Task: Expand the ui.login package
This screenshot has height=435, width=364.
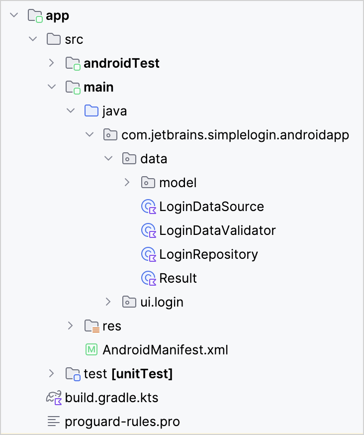Action: [x=108, y=302]
